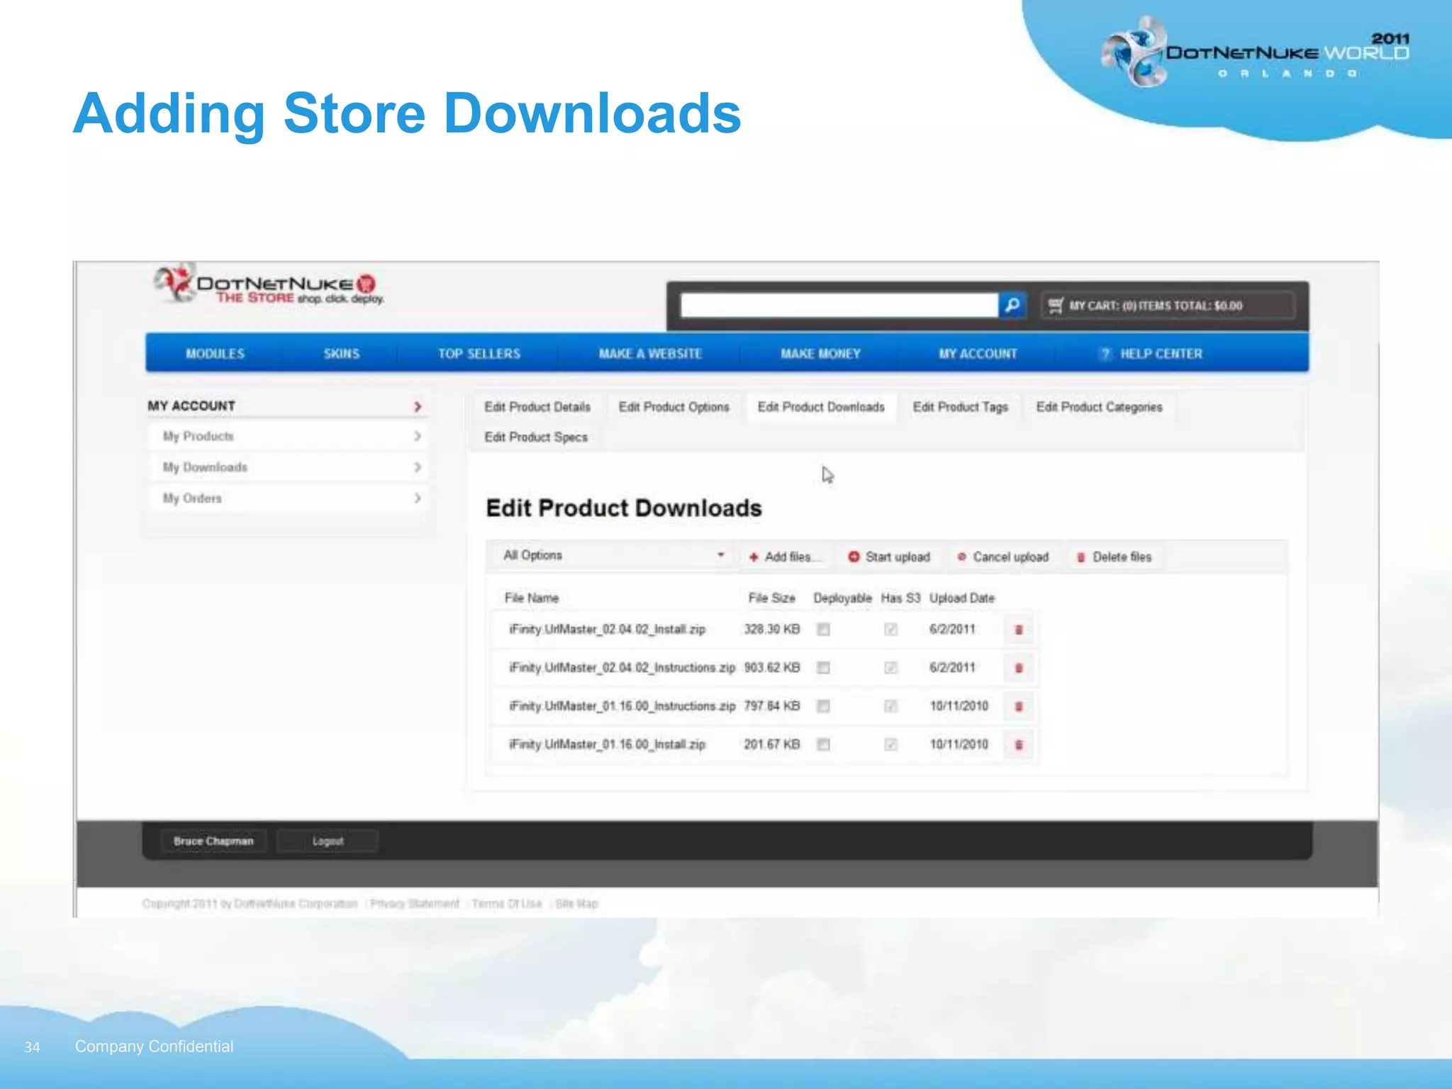Delete the UrlMaster_02.04.02_Install.zip file via trash icon

pyautogui.click(x=1019, y=630)
